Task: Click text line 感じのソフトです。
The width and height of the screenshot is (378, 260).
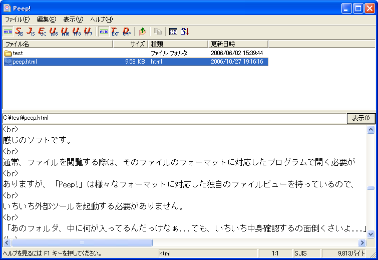Action: pyautogui.click(x=38, y=140)
